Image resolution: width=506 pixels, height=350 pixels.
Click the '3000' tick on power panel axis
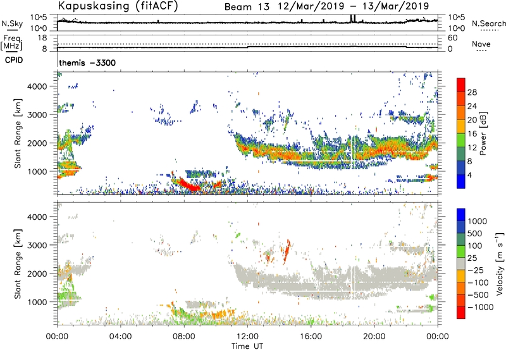[x=37, y=115]
